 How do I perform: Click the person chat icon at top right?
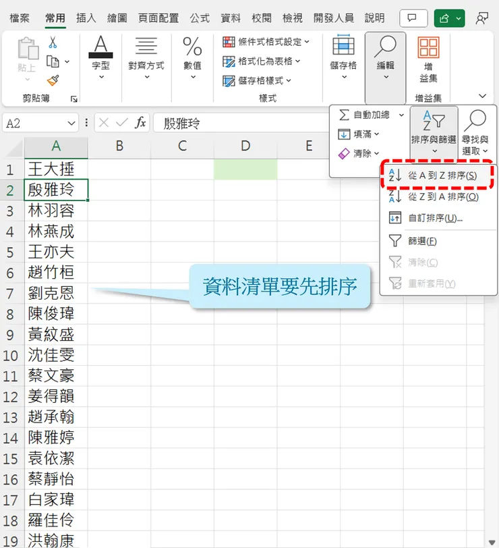(x=482, y=18)
